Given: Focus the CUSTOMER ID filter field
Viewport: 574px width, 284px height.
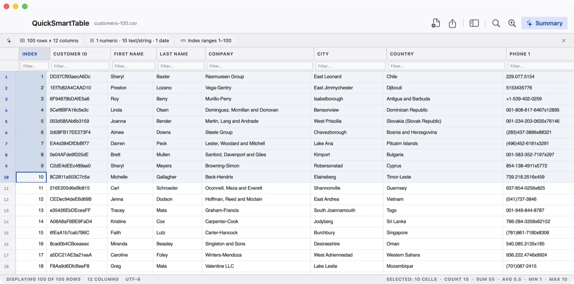Looking at the screenshot, I should tap(80, 66).
